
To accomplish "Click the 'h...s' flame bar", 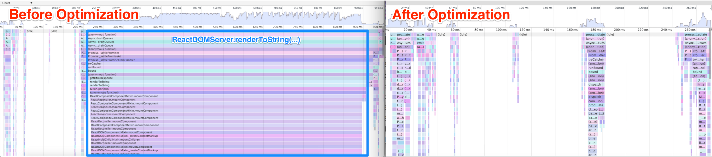I will [701, 84].
